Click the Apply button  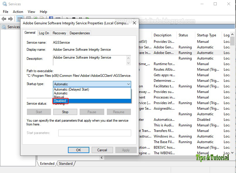click(126, 150)
